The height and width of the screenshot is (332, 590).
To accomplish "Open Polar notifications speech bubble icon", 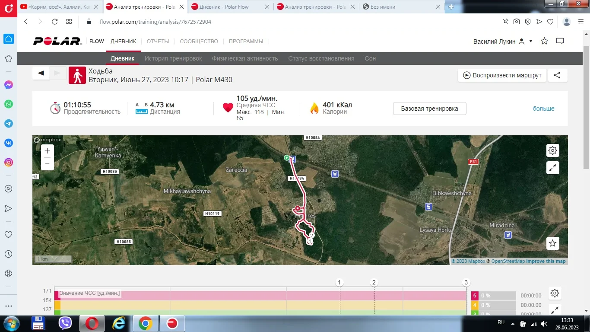I will [x=560, y=41].
